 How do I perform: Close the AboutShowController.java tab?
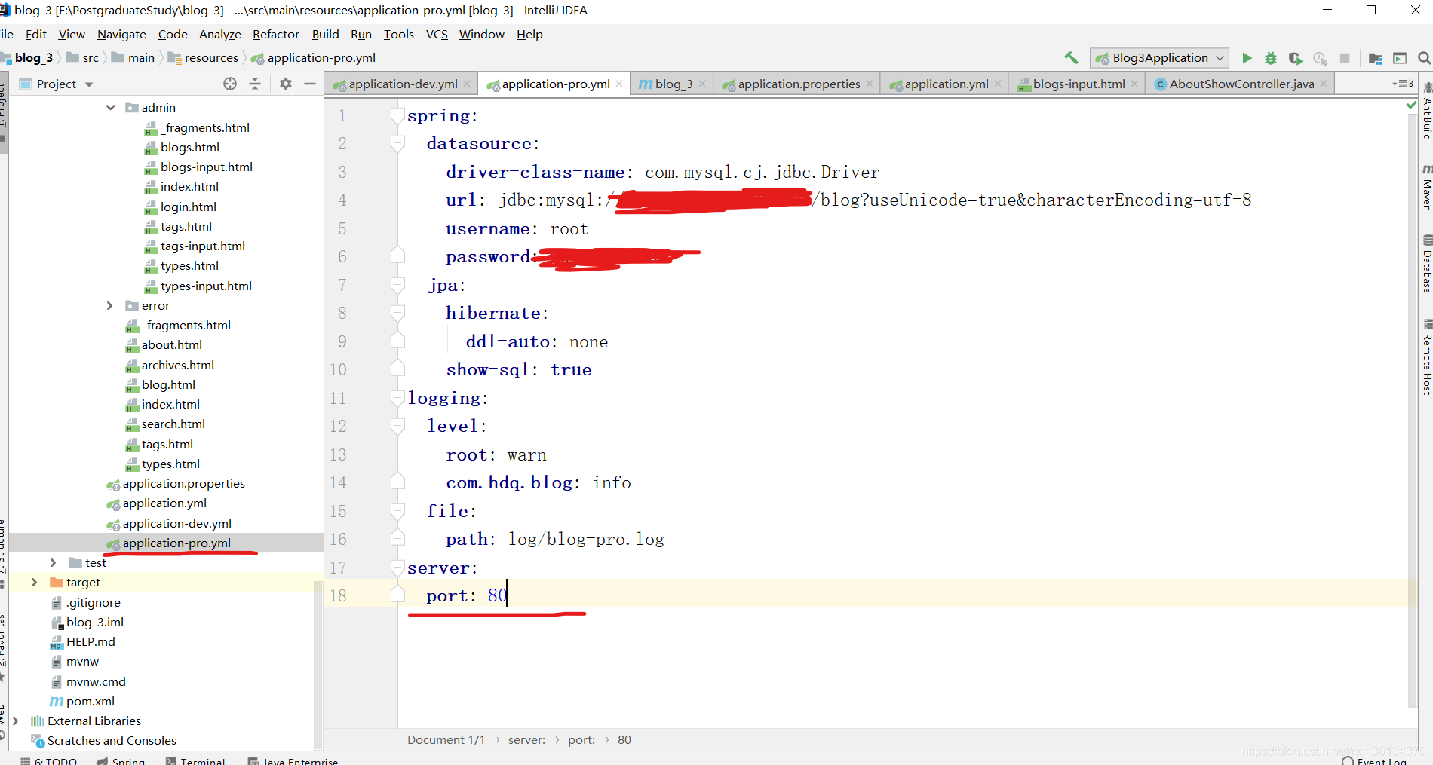pyautogui.click(x=1324, y=84)
